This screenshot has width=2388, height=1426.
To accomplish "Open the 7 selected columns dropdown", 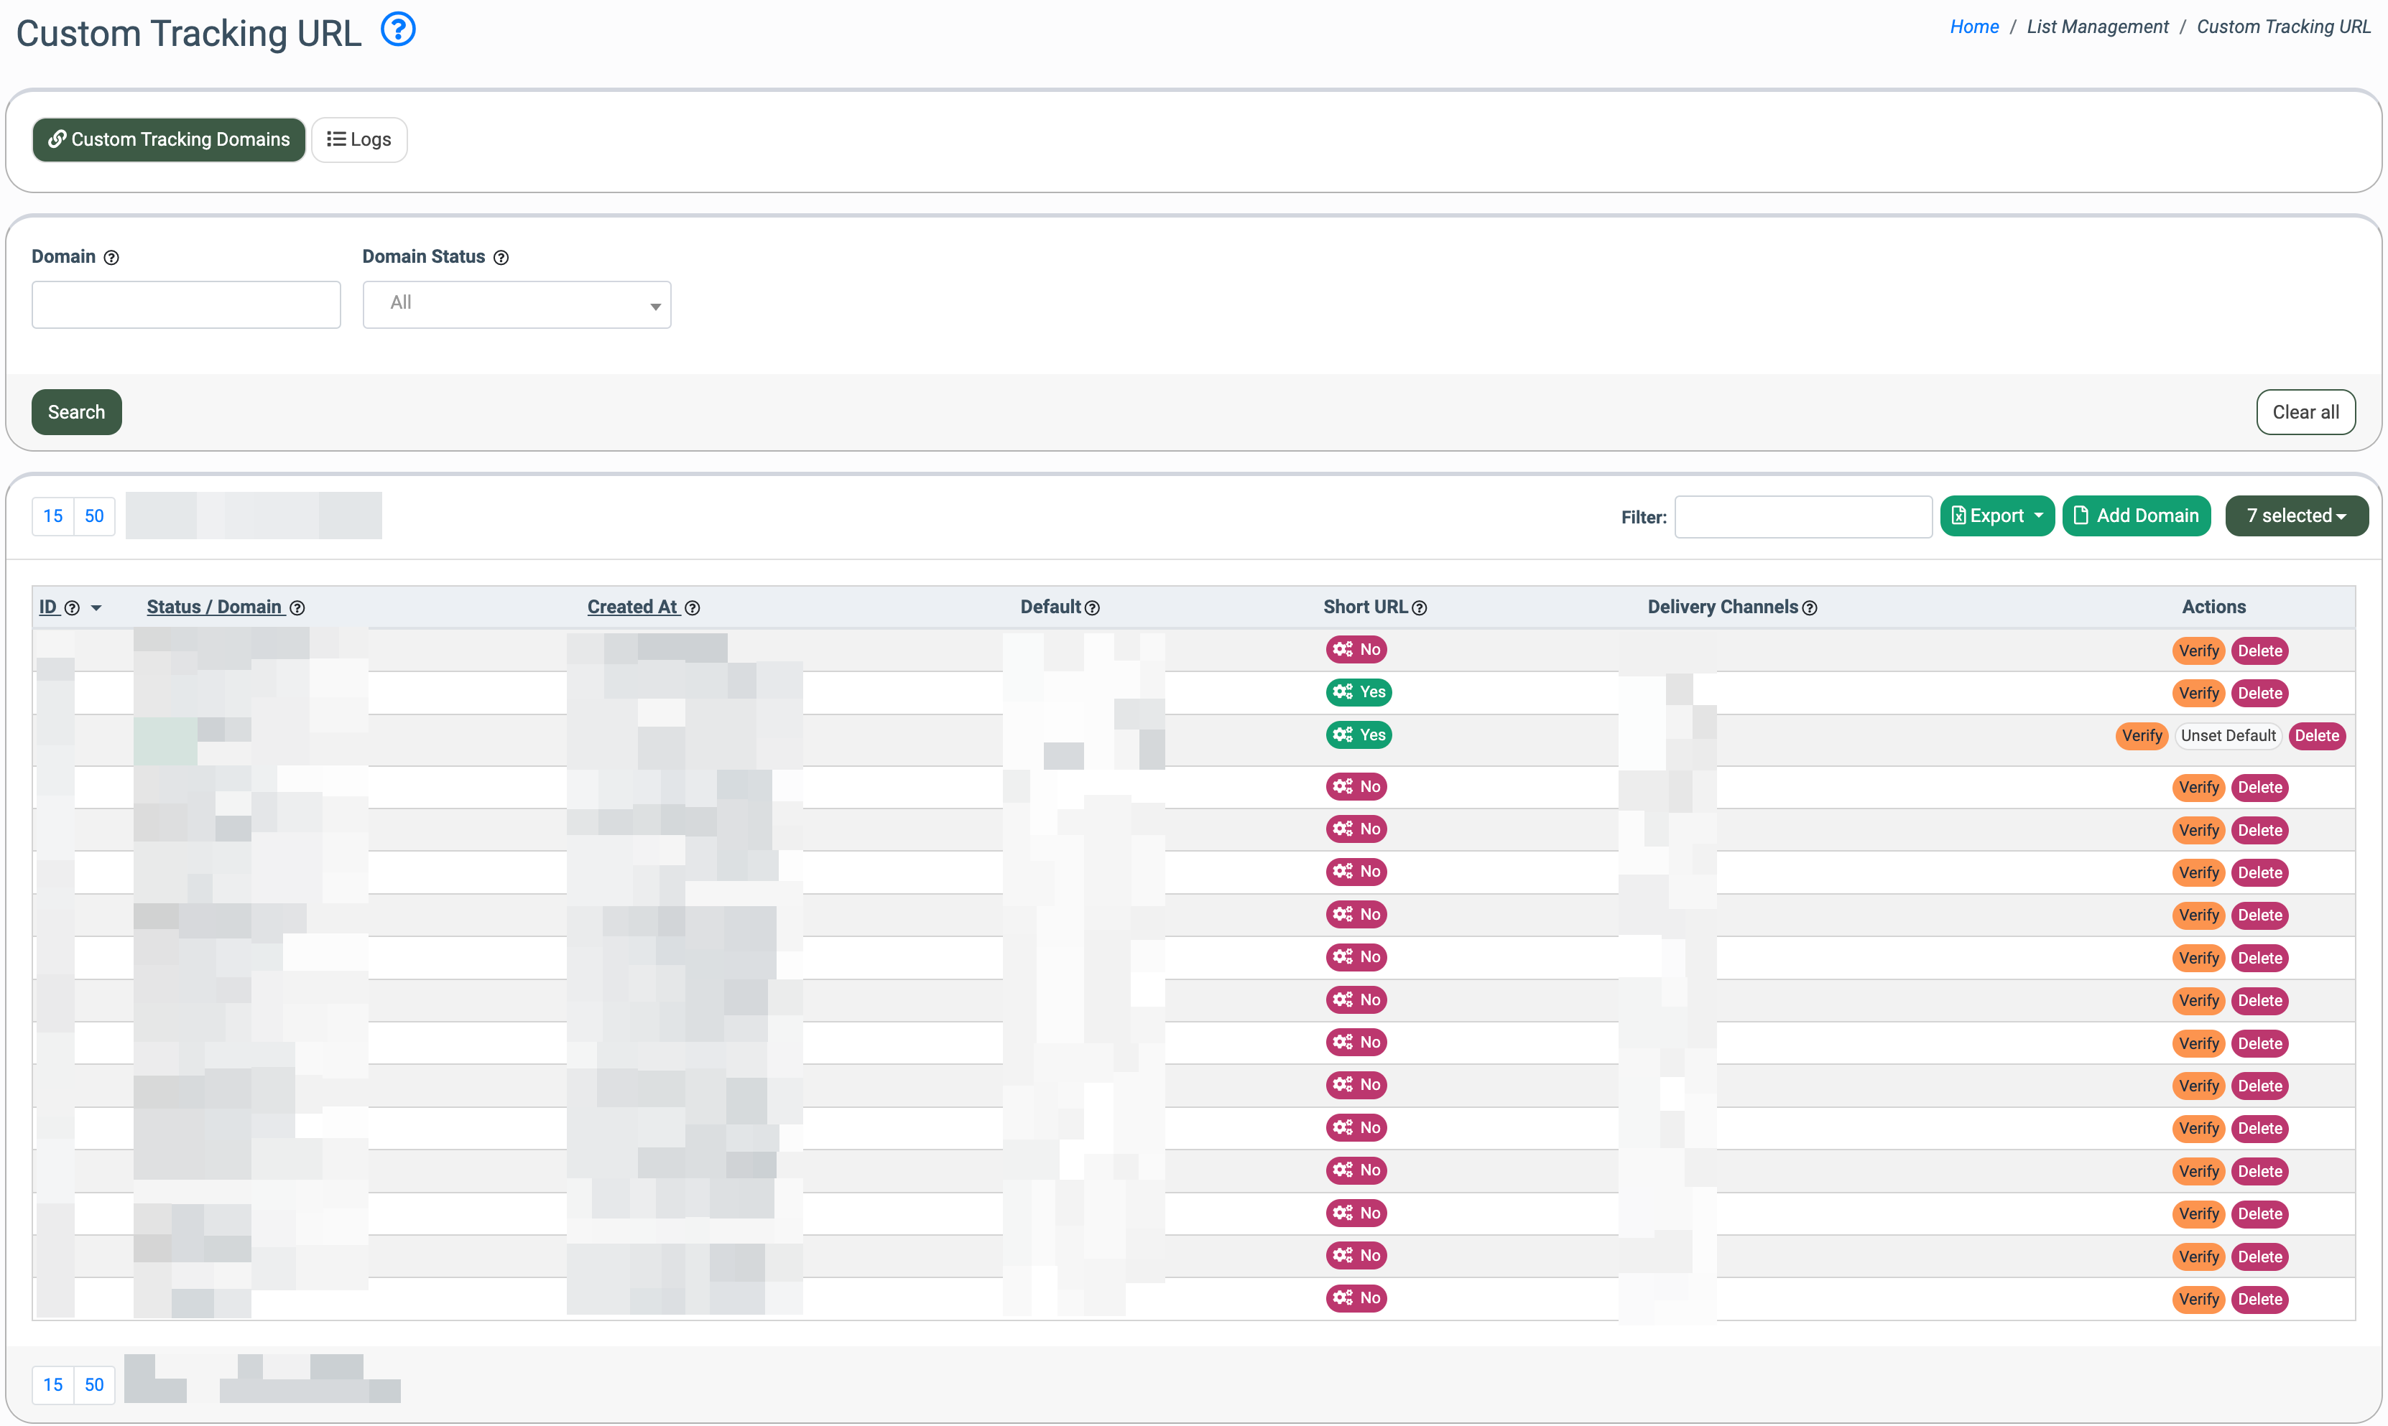I will (2296, 516).
